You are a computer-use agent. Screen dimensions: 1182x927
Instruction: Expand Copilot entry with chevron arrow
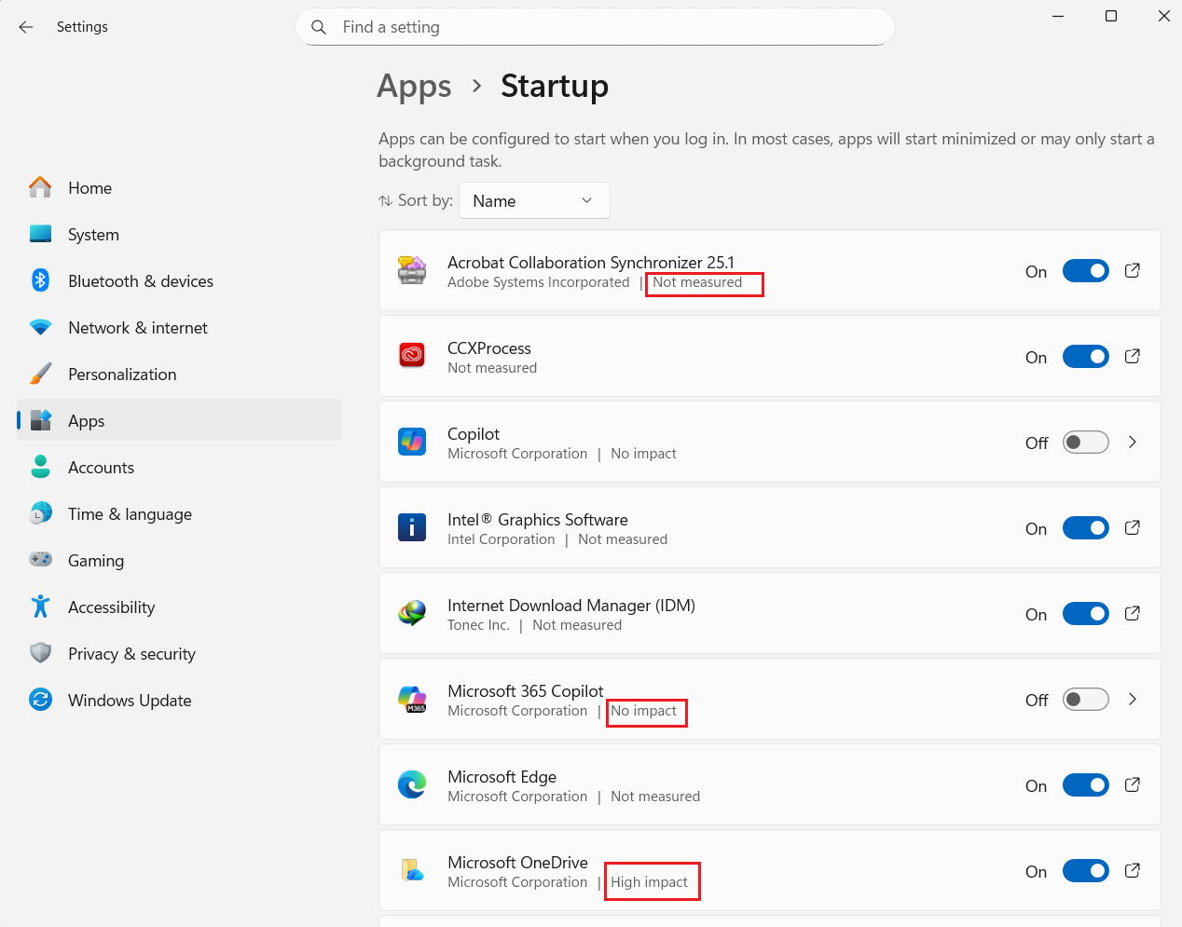point(1133,443)
